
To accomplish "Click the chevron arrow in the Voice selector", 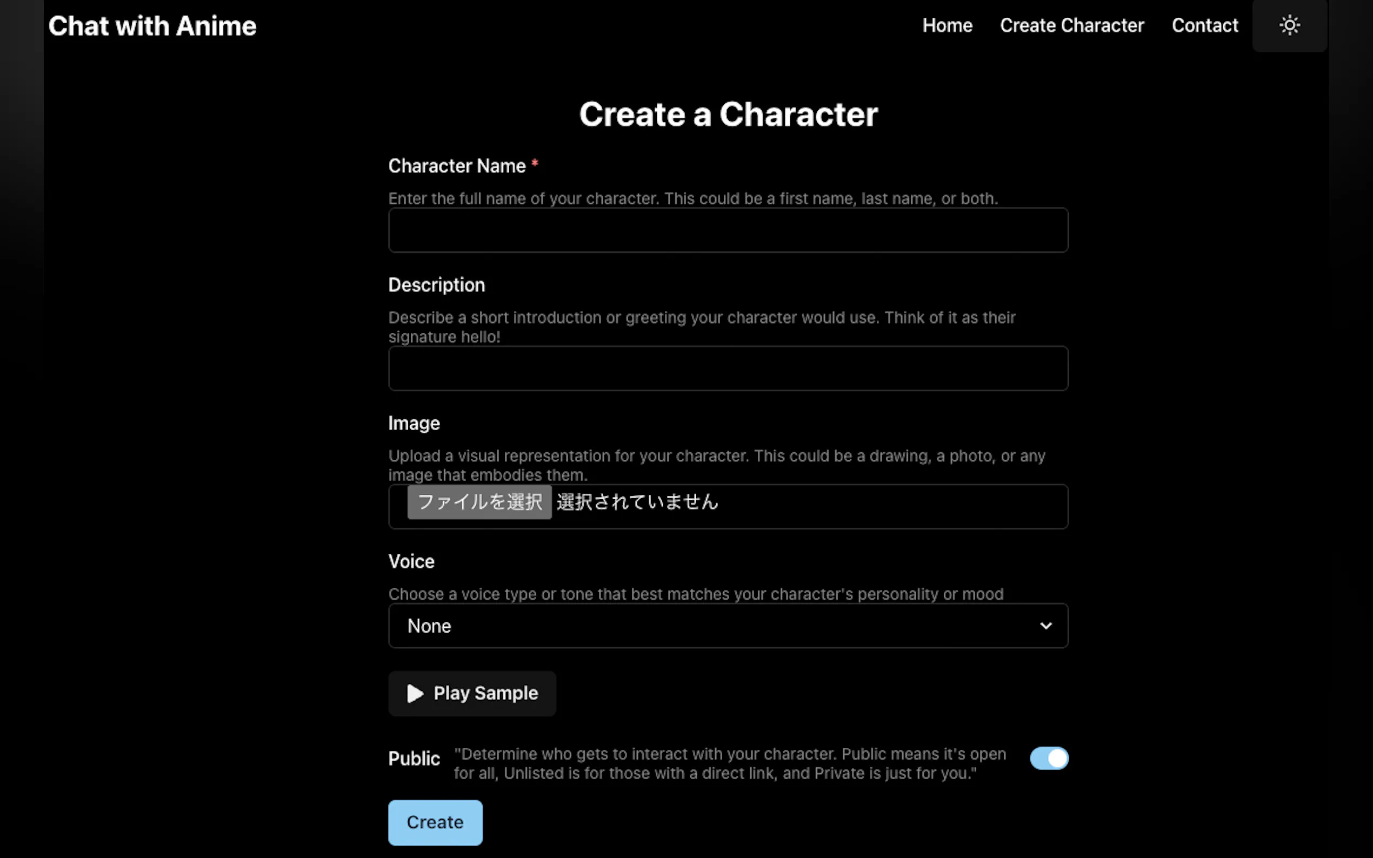I will [x=1045, y=625].
